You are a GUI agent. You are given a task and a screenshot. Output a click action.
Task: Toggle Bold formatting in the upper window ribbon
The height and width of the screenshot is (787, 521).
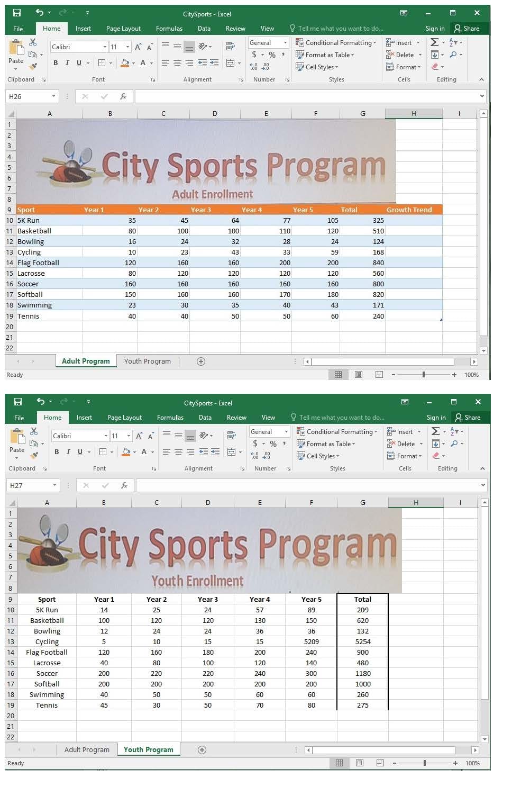pyautogui.click(x=56, y=63)
